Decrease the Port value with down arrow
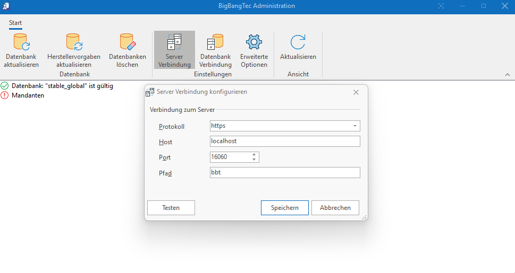 click(254, 160)
